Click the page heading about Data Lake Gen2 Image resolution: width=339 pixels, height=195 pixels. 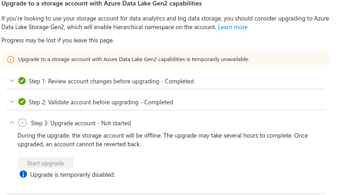pyautogui.click(x=101, y=4)
